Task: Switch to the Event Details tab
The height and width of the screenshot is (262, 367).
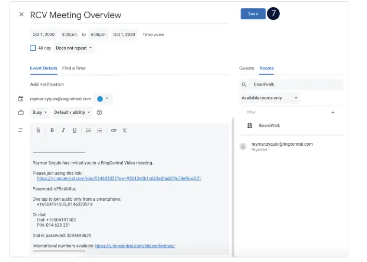Action: (43, 68)
